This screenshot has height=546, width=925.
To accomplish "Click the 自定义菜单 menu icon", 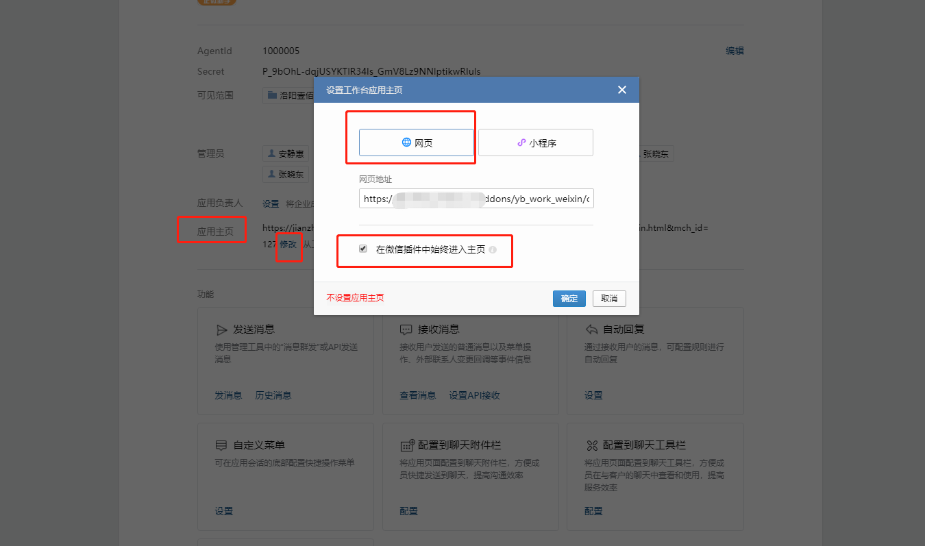I will 221,445.
